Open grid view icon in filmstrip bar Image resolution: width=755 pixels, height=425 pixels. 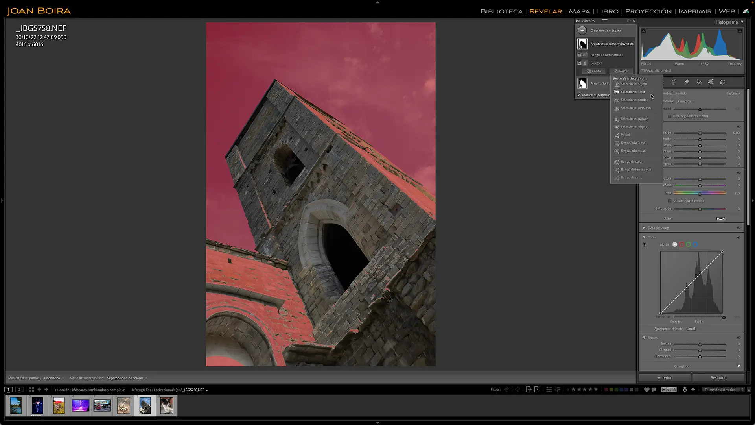coord(31,390)
